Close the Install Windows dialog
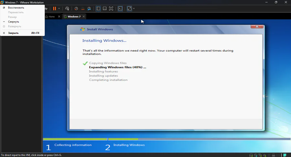The image size is (291, 157). (257, 26)
